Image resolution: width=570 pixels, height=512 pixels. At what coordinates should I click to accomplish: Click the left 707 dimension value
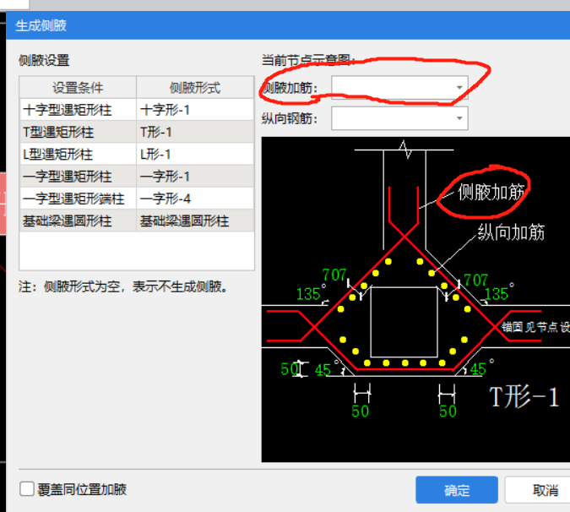pyautogui.click(x=334, y=275)
